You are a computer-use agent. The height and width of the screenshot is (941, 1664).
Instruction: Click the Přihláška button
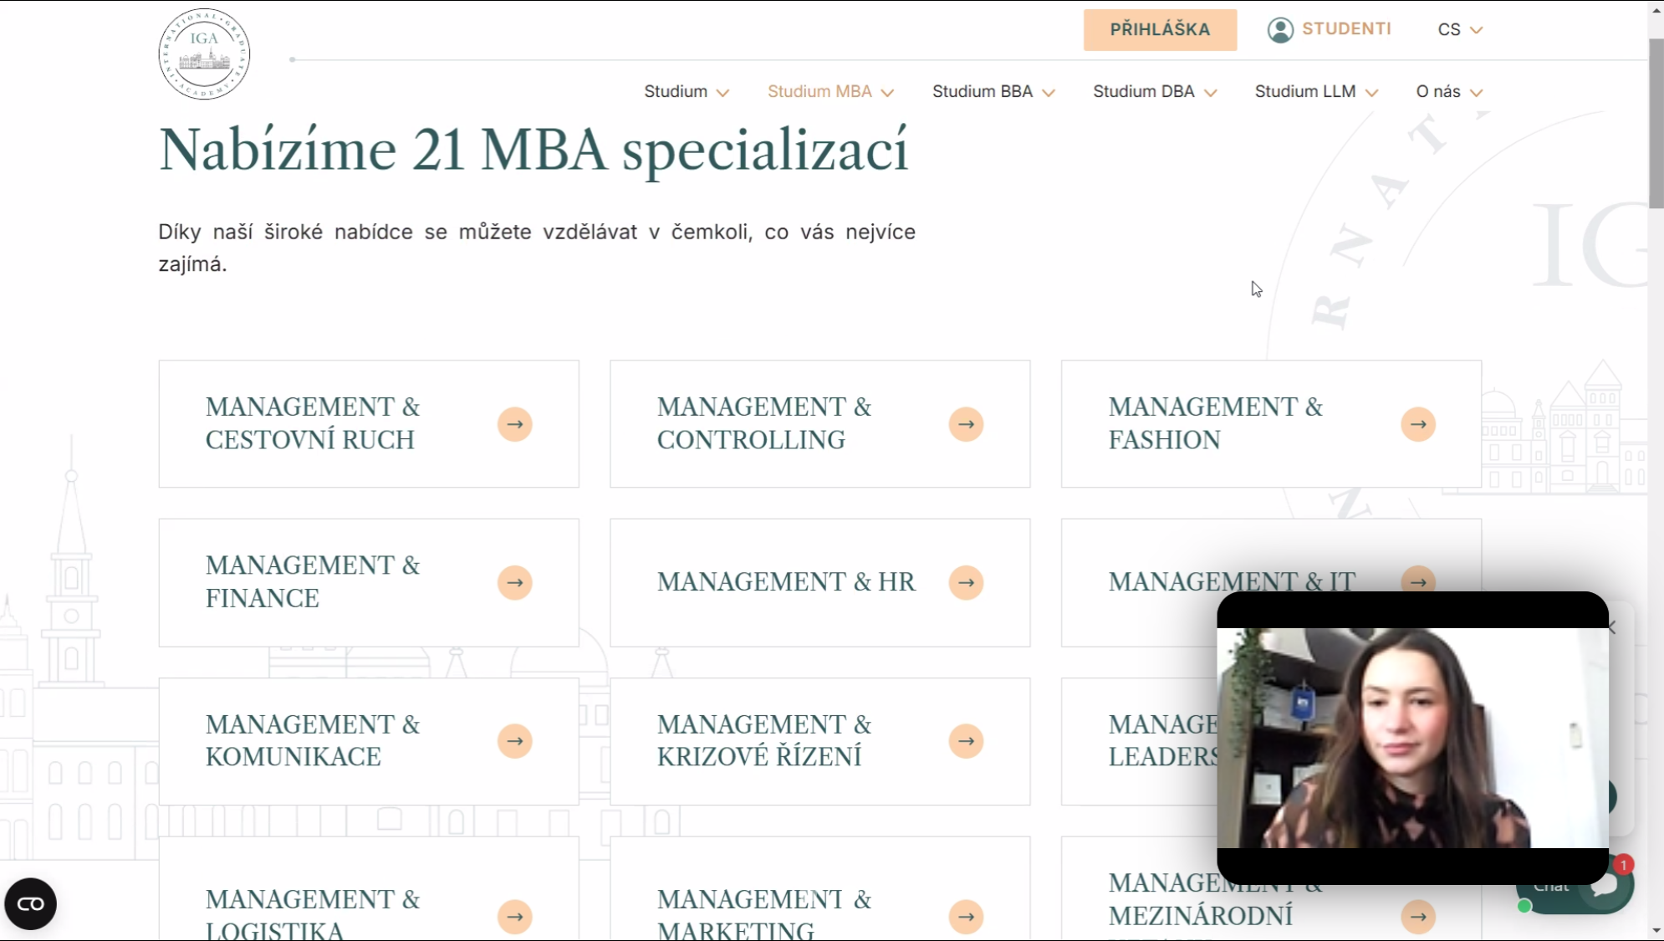pyautogui.click(x=1160, y=29)
